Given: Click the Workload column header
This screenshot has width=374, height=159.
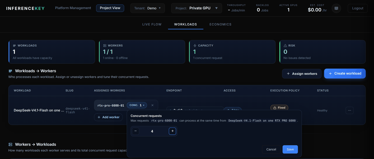Looking at the screenshot, I should [22, 91].
